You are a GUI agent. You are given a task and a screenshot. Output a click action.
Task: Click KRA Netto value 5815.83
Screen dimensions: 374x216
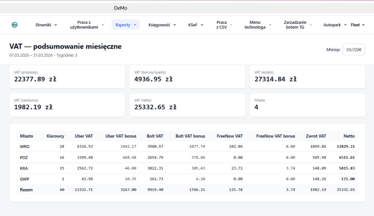point(347,168)
